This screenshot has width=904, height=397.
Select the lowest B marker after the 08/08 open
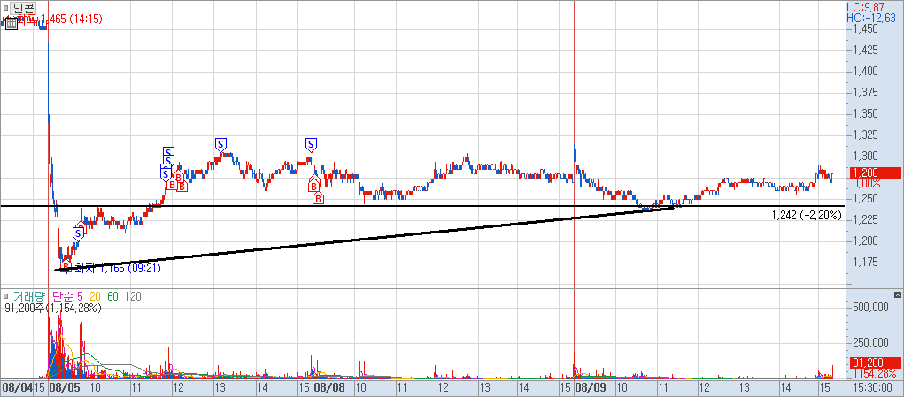click(318, 198)
